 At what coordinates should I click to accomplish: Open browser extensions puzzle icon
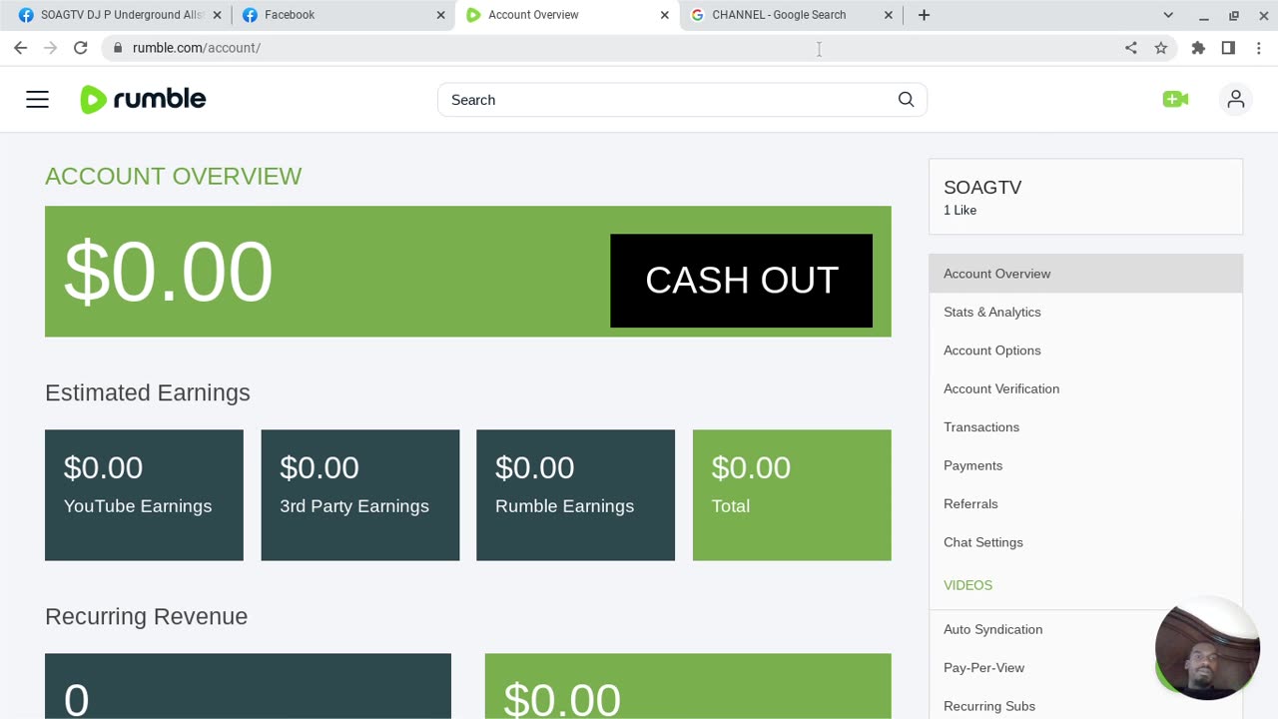1198,48
